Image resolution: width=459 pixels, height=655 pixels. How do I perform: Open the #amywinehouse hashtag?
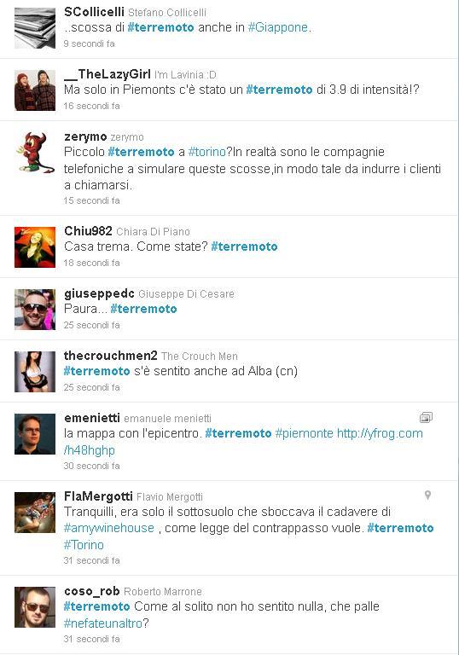click(x=109, y=528)
